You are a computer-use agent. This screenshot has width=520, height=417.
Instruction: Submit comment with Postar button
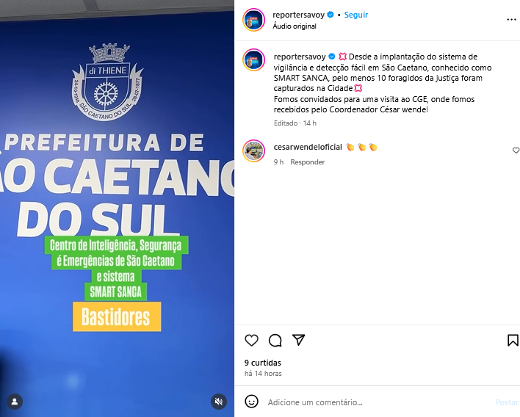(507, 402)
